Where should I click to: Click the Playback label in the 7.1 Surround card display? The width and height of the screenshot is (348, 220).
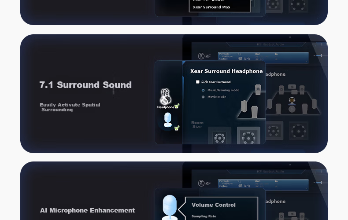tap(224, 54)
